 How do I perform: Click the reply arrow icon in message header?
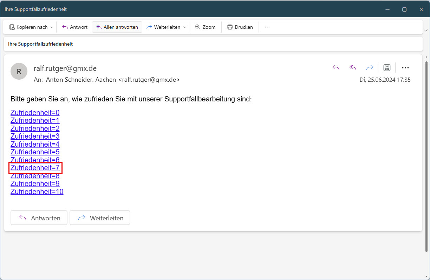(336, 68)
